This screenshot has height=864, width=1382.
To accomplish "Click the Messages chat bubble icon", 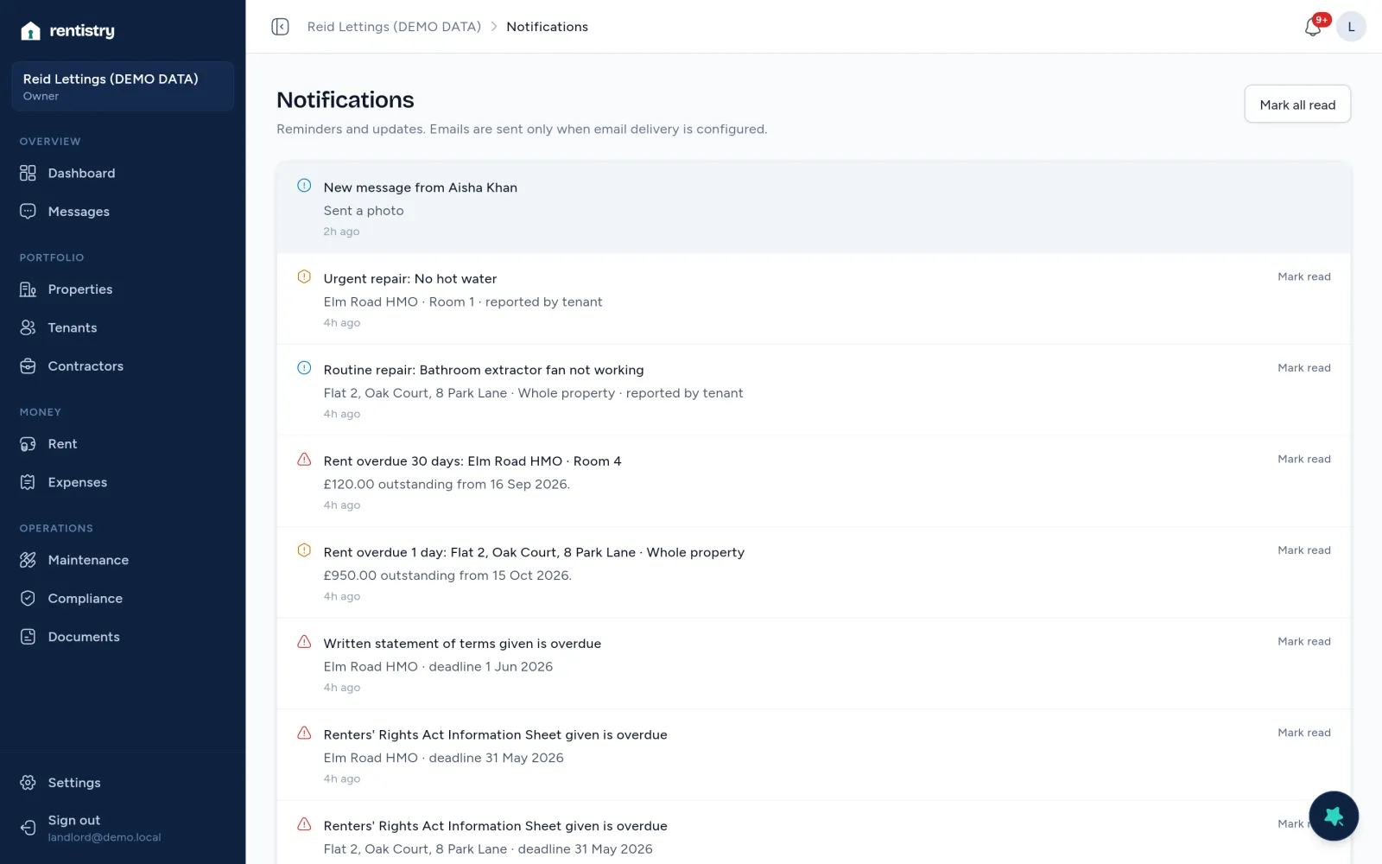I will [x=28, y=211].
